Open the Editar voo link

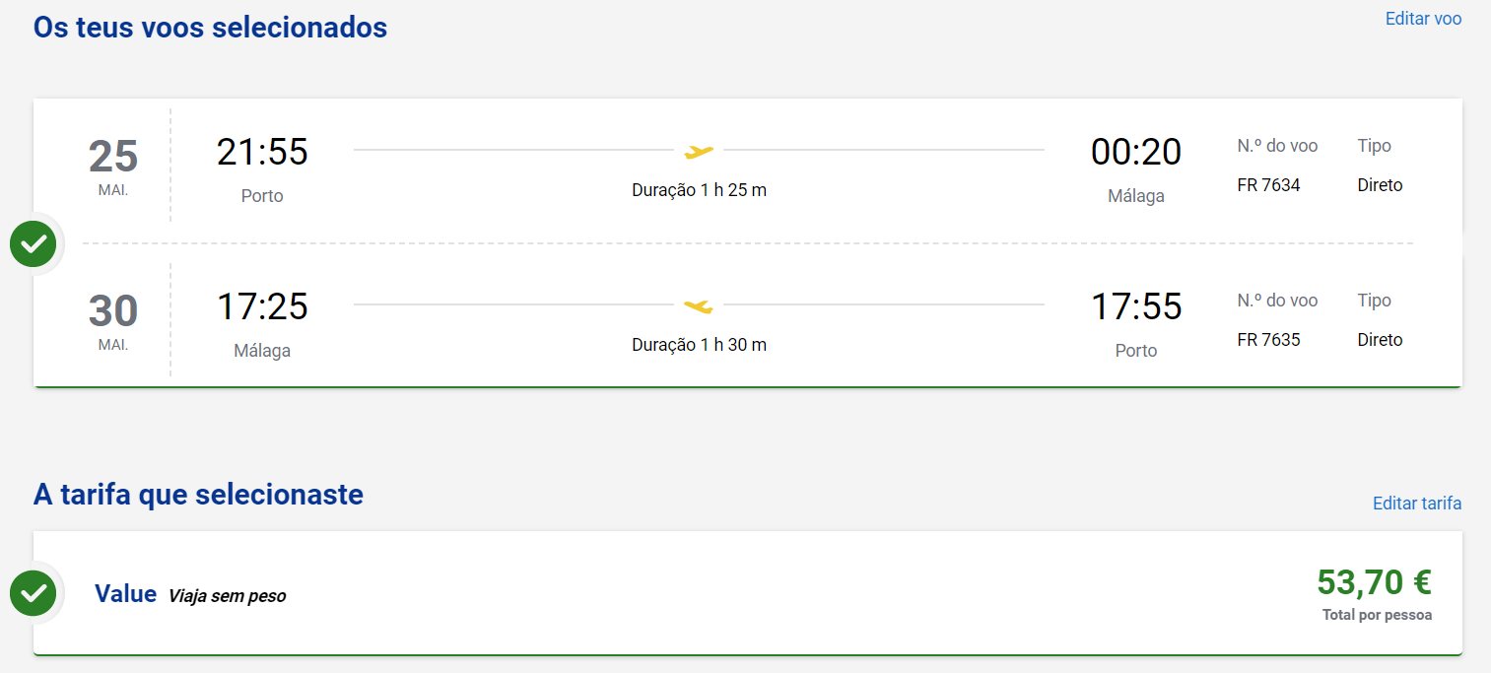coord(1423,18)
